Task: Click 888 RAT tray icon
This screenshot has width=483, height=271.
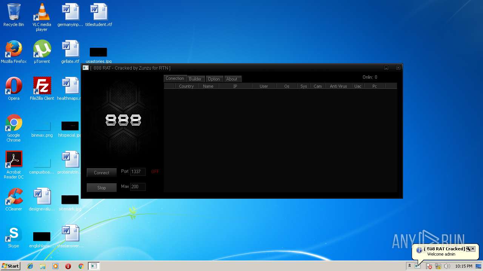Action: pos(418,266)
